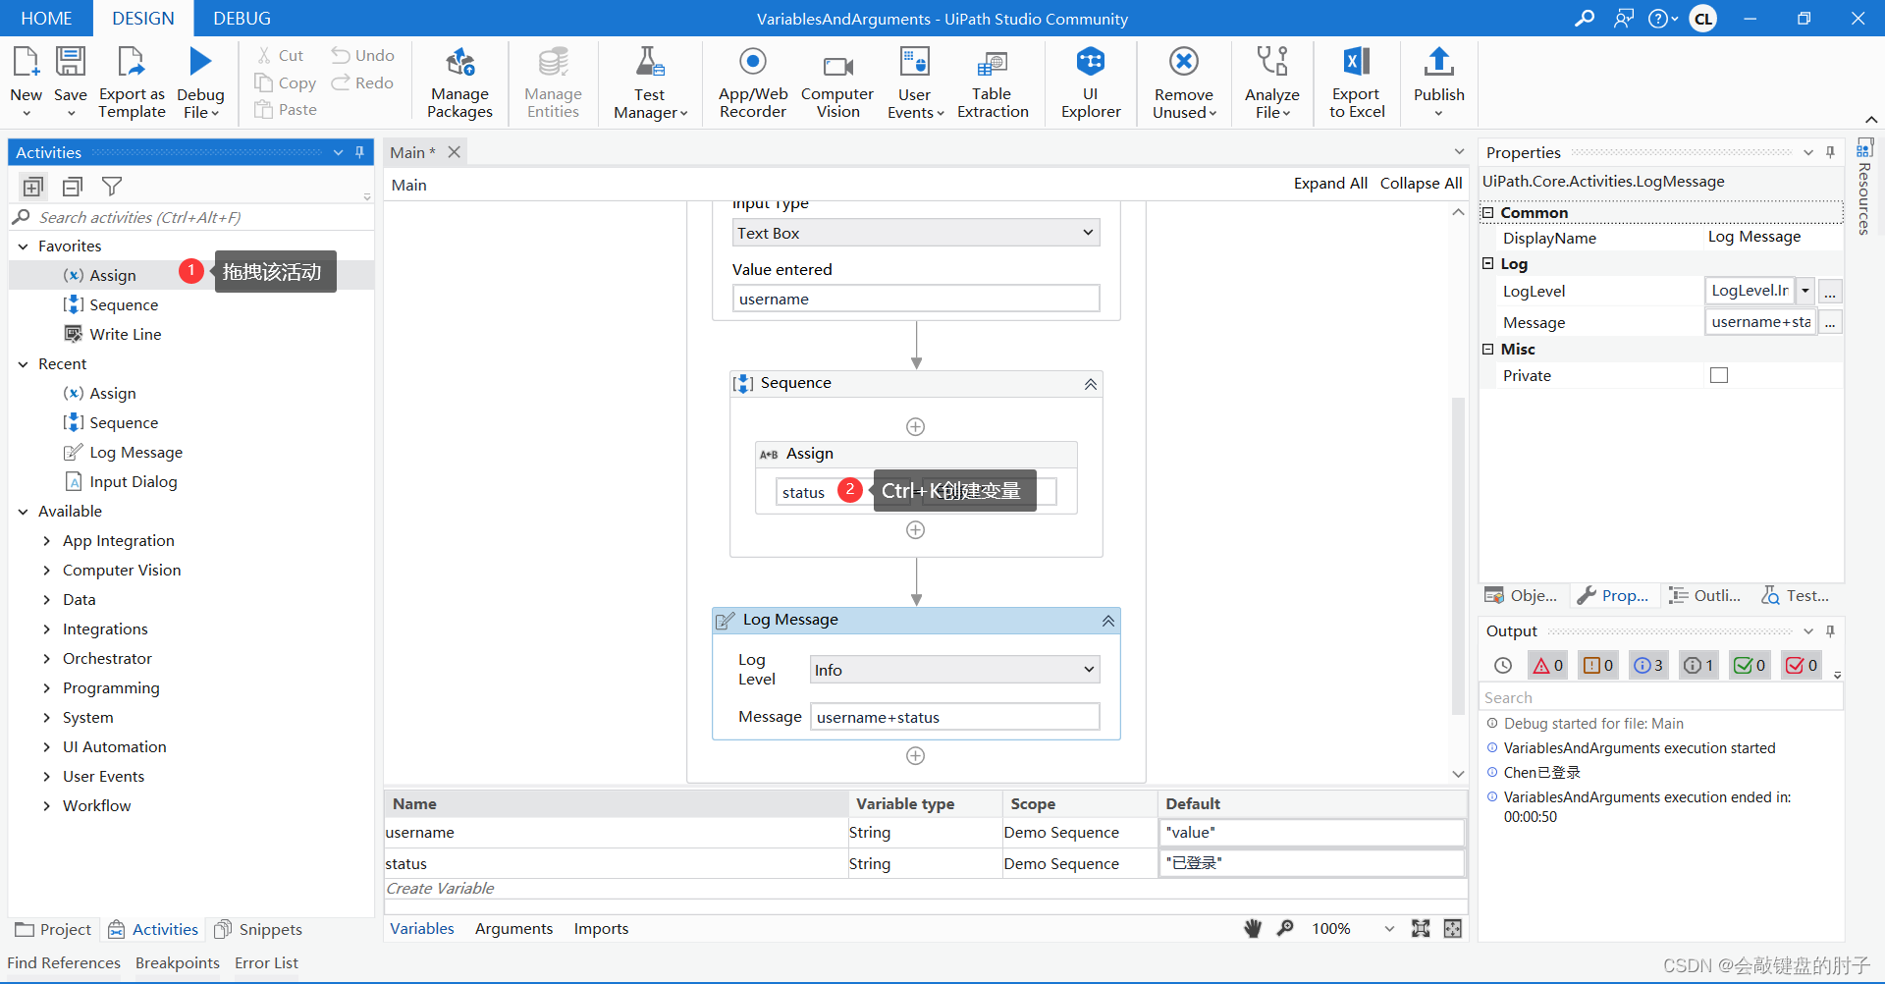Open feedback icon in title bar
The height and width of the screenshot is (984, 1885).
click(1624, 19)
